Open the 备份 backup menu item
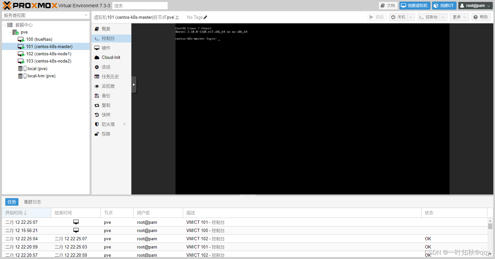Screen dimensions: 495x259 click(x=111, y=96)
